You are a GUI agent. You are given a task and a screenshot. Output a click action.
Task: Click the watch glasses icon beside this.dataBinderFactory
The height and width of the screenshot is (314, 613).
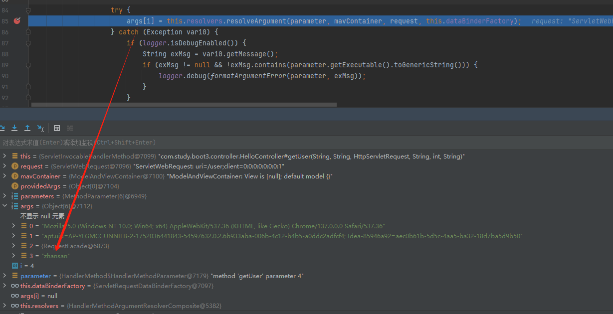(x=14, y=286)
